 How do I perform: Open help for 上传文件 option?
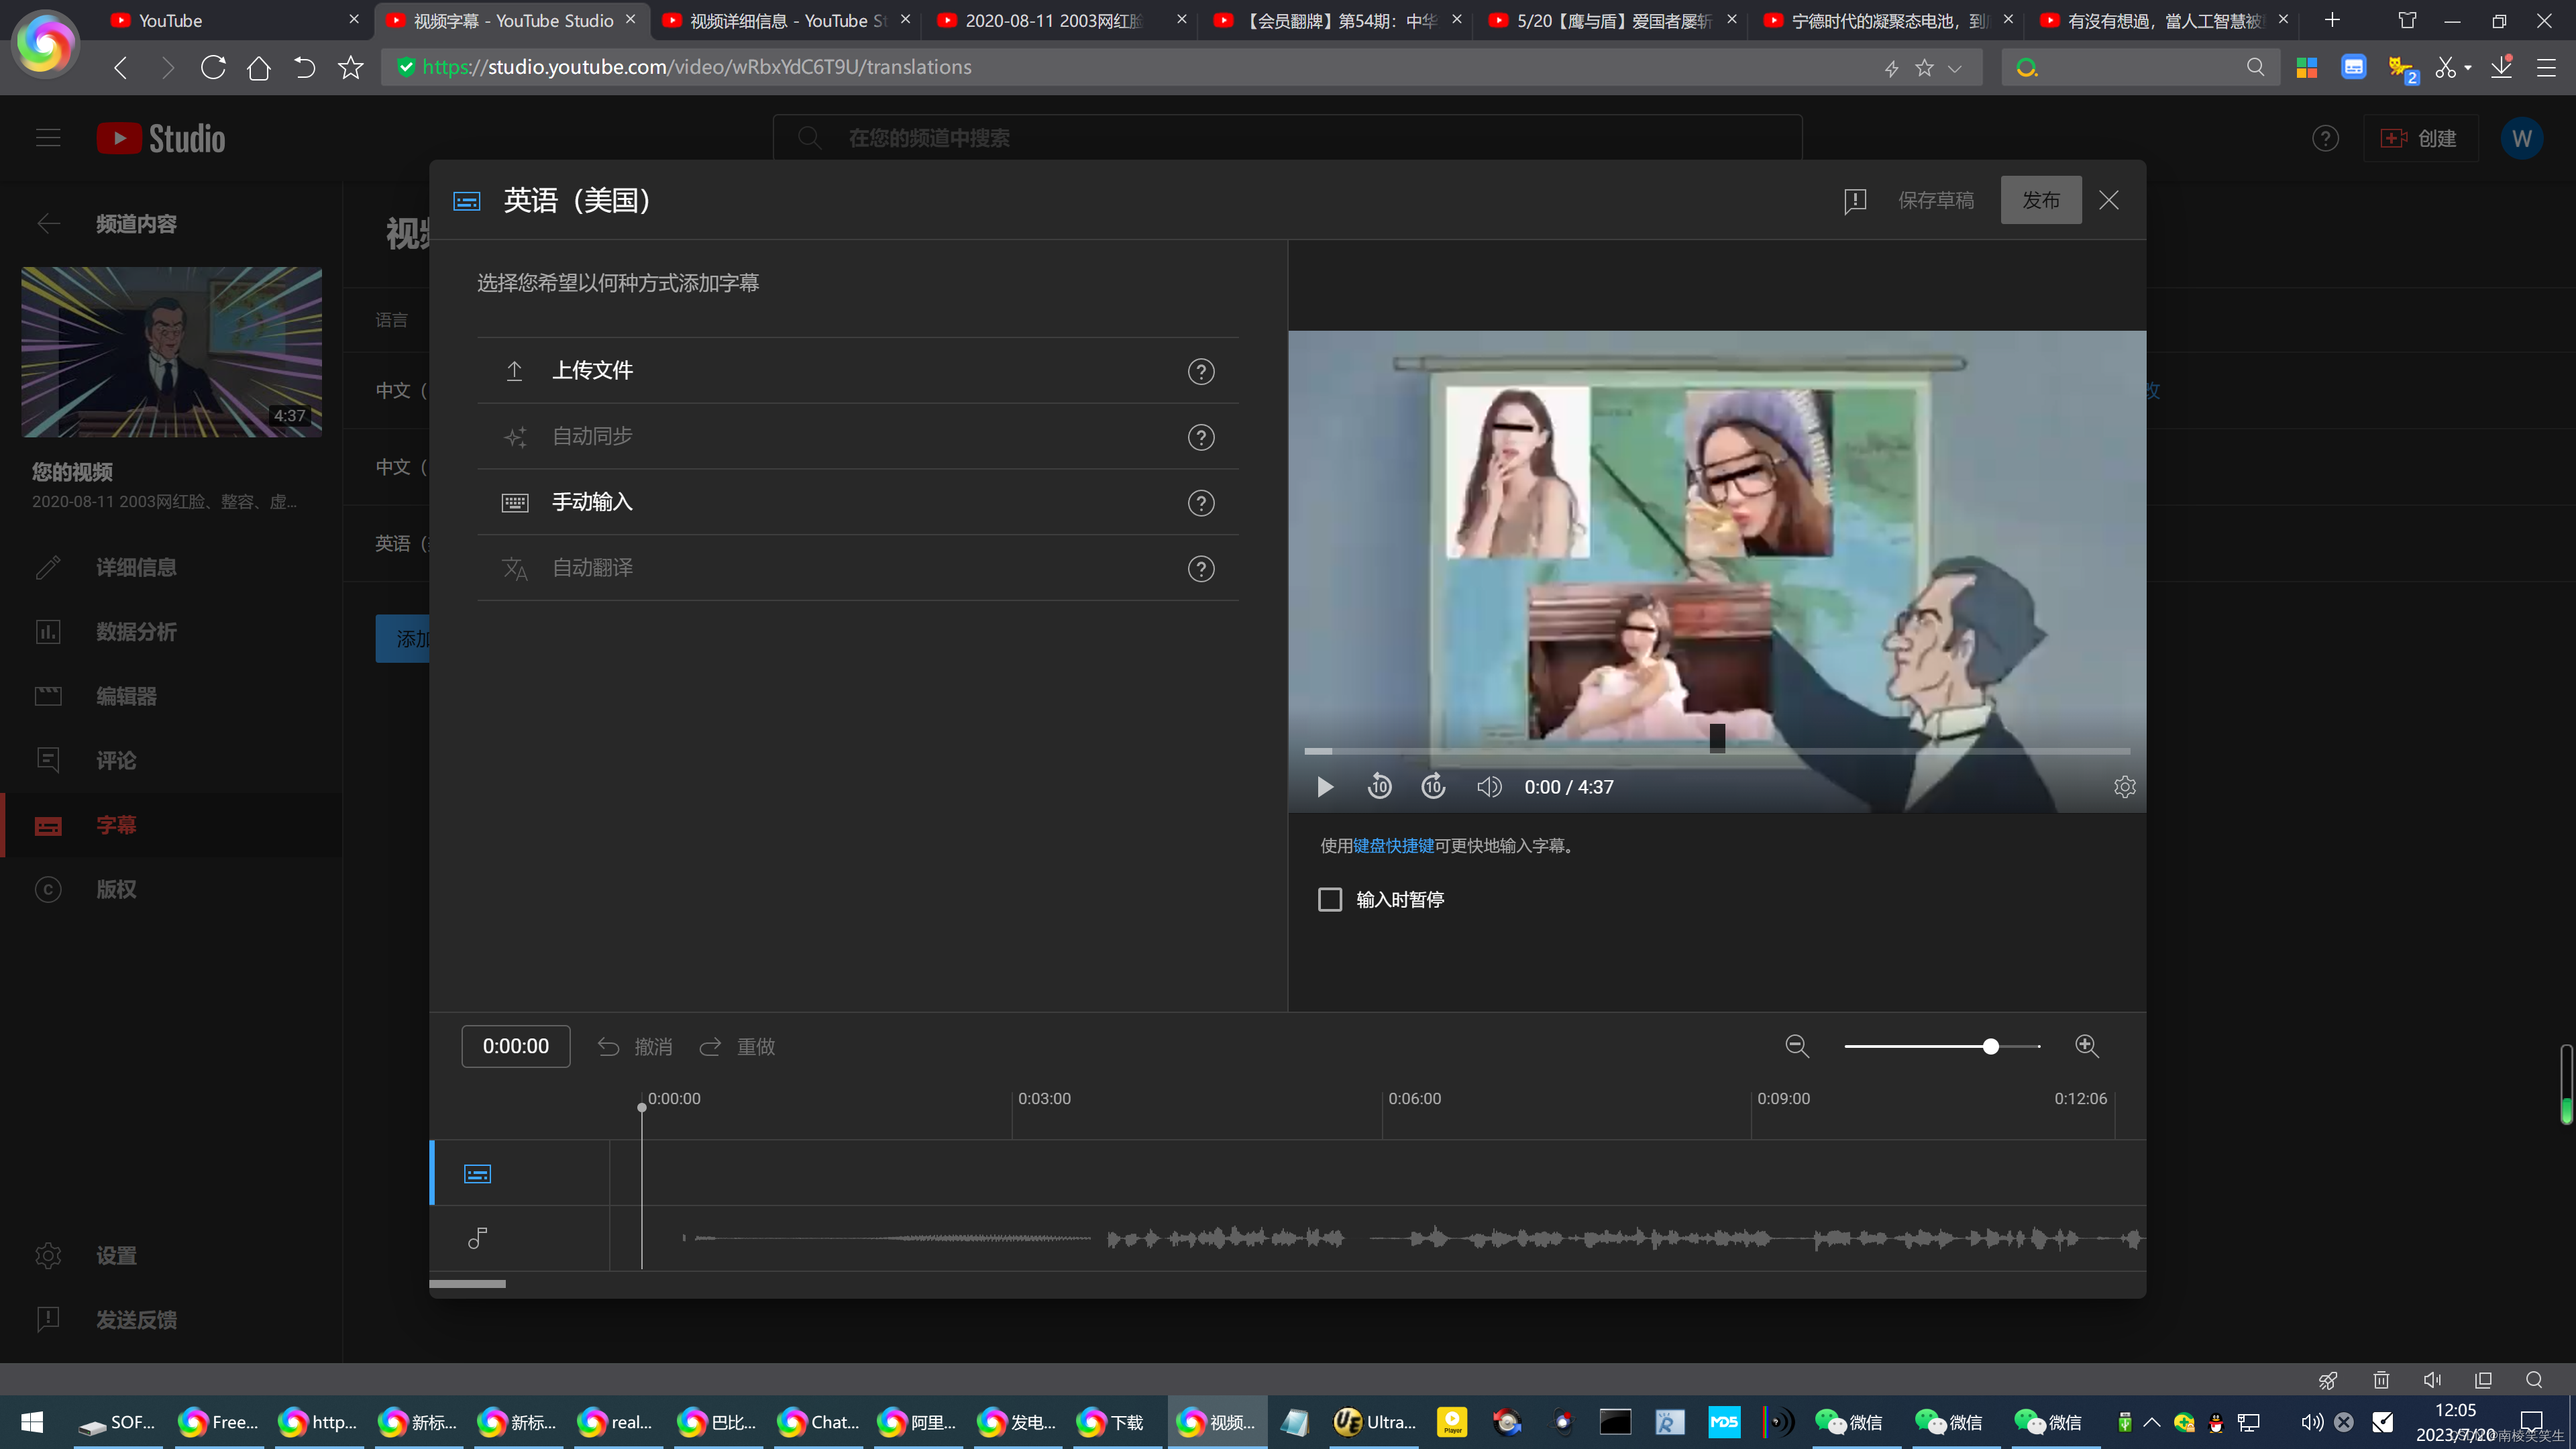pyautogui.click(x=1200, y=371)
